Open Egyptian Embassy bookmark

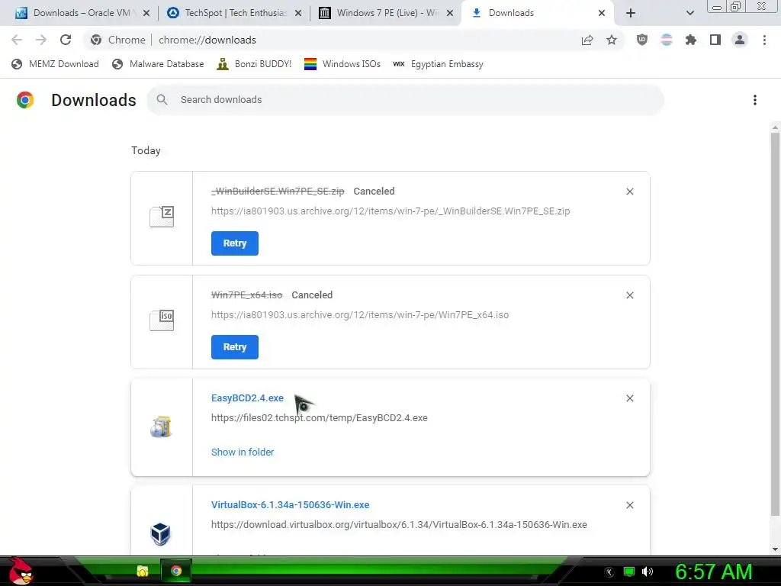[x=438, y=64]
